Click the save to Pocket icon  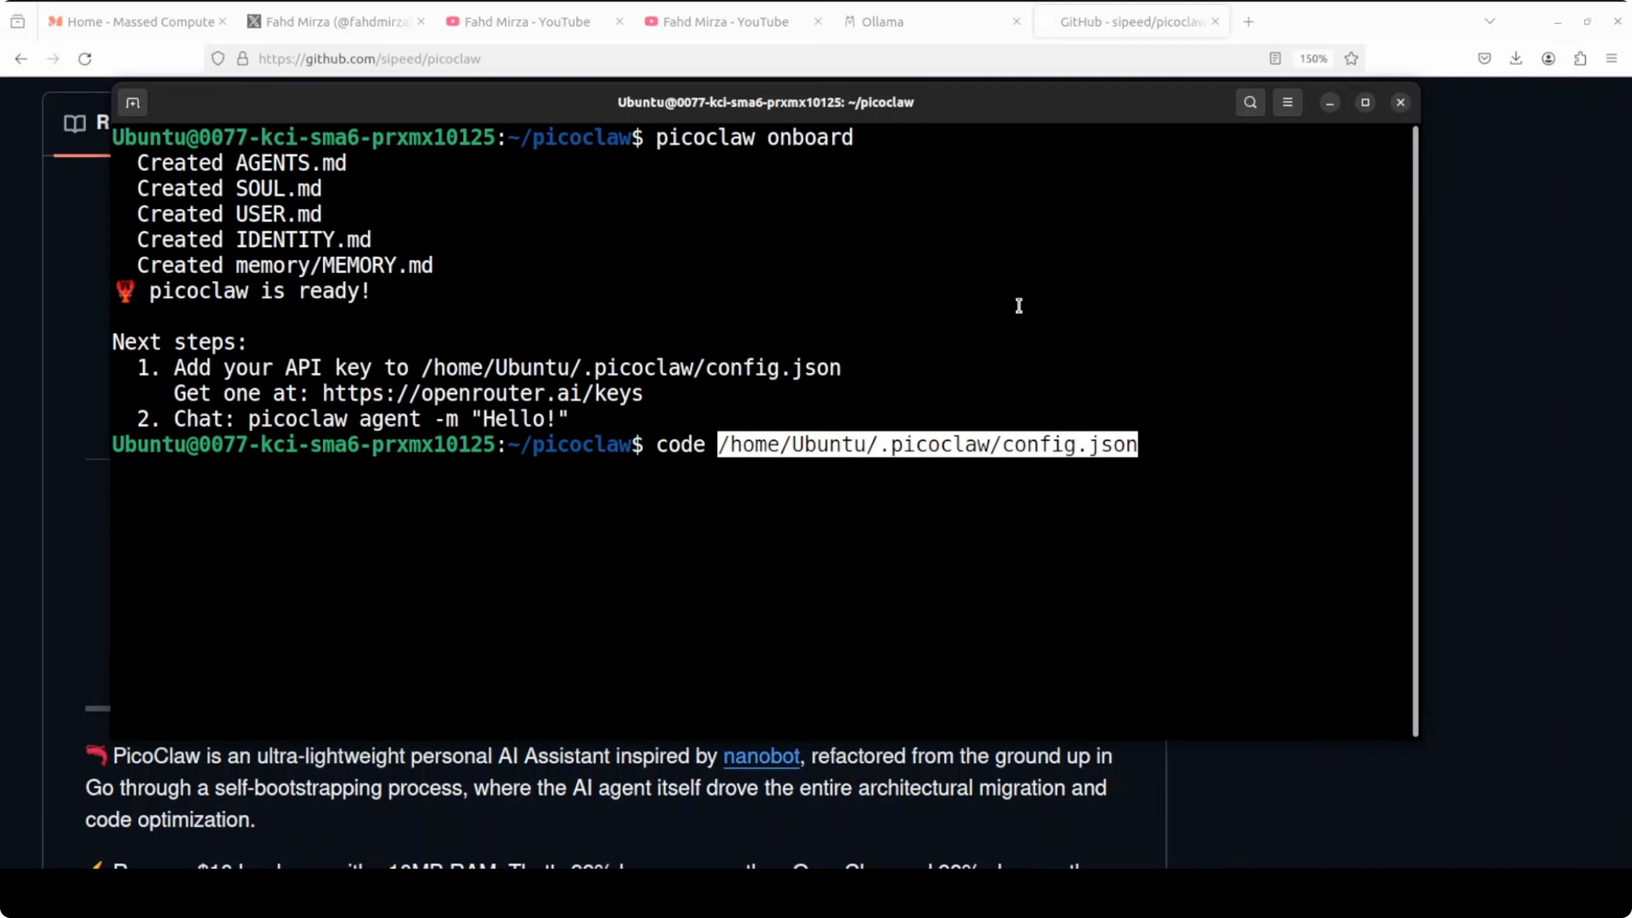tap(1484, 59)
